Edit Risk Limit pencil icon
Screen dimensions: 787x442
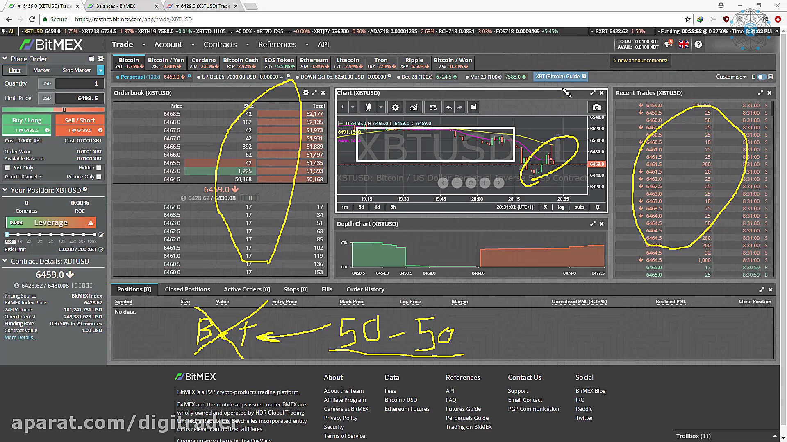pyautogui.click(x=101, y=249)
